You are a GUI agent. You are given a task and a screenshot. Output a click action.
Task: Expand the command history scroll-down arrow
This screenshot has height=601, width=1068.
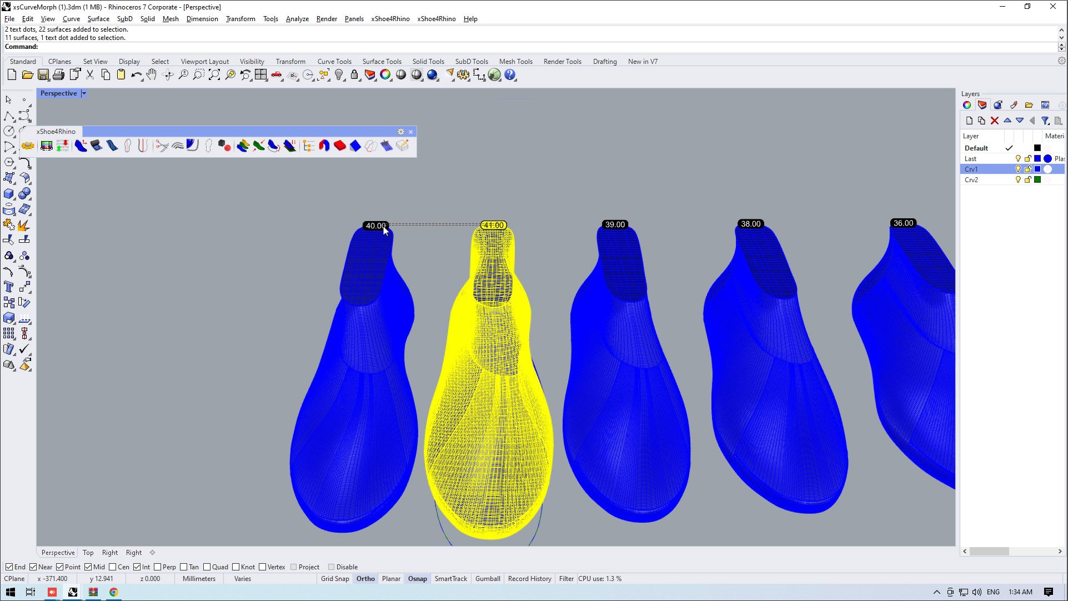[1061, 38]
